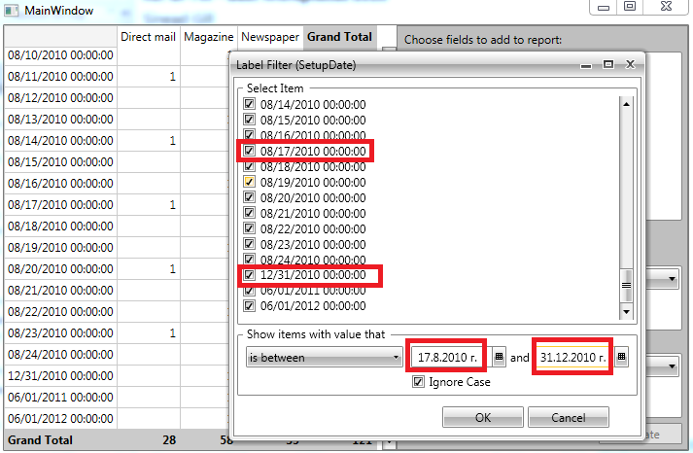Confirm the filter with OK

click(x=483, y=417)
